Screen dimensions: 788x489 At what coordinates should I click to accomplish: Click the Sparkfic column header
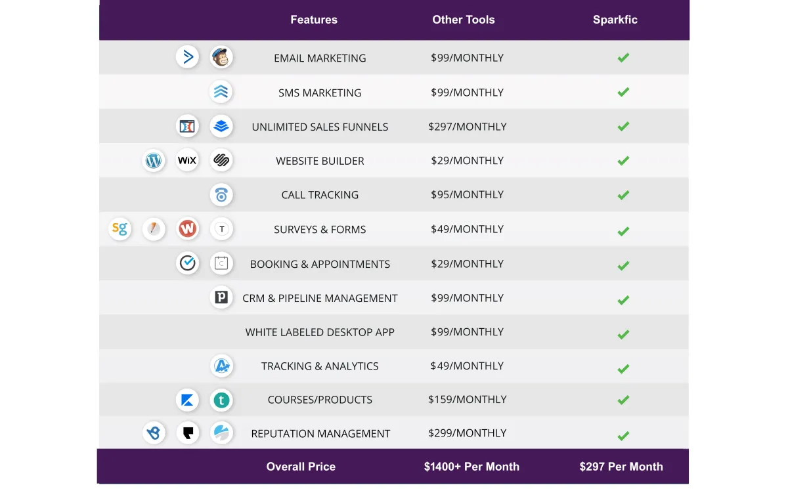[615, 20]
